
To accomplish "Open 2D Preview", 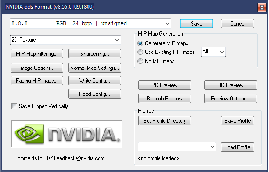I will coord(165,85).
